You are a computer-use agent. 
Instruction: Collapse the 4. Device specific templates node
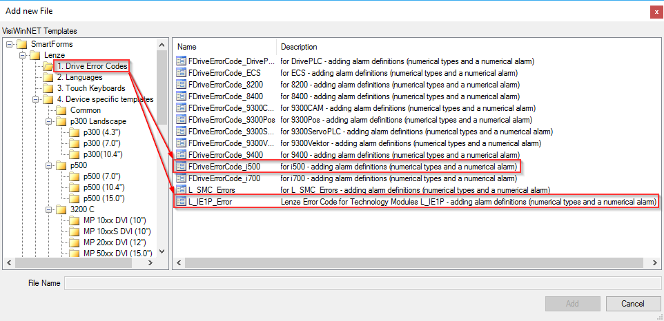pos(36,99)
